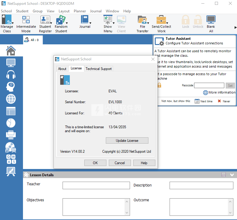The image size is (237, 220).
Task: Click the Teacher input field
Action: tap(96, 185)
